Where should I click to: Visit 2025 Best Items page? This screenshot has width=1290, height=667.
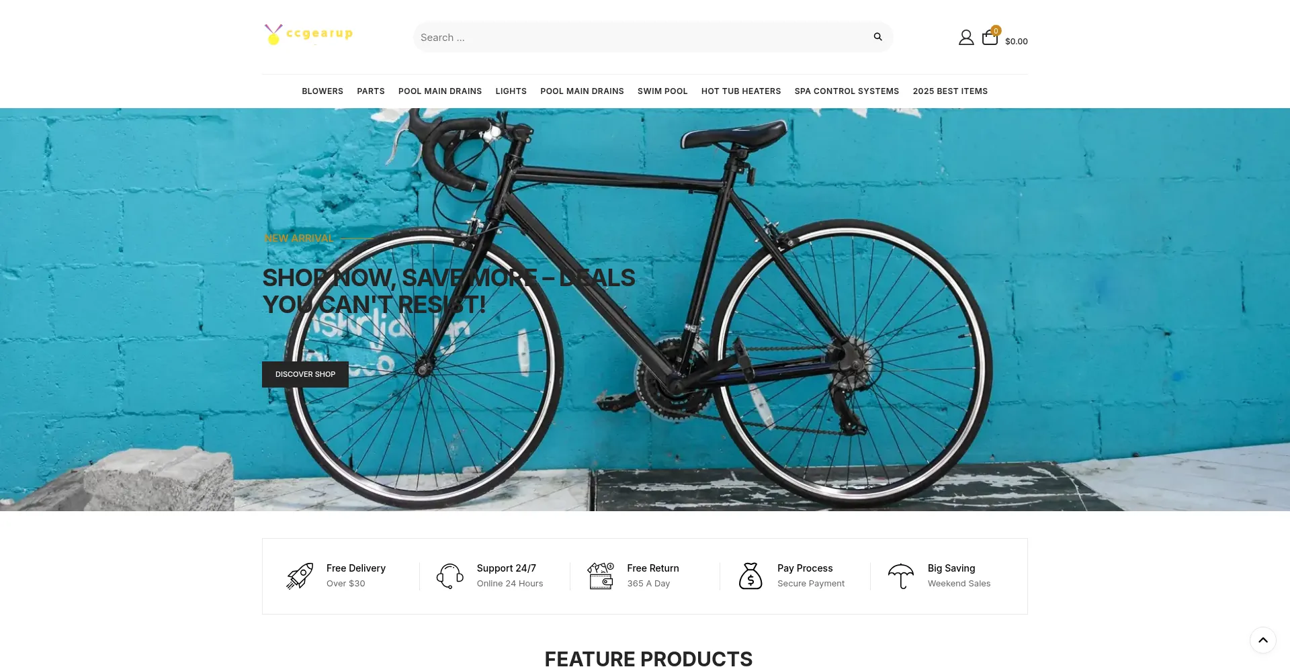[950, 91]
